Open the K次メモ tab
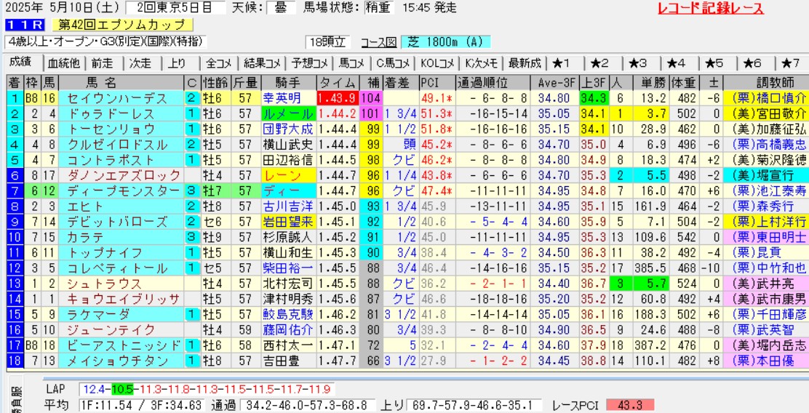This screenshot has height=413, width=809. pos(481,63)
